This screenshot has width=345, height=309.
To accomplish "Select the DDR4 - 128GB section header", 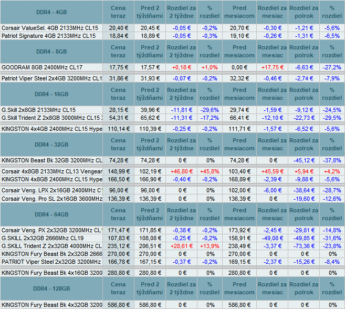I will [51, 289].
